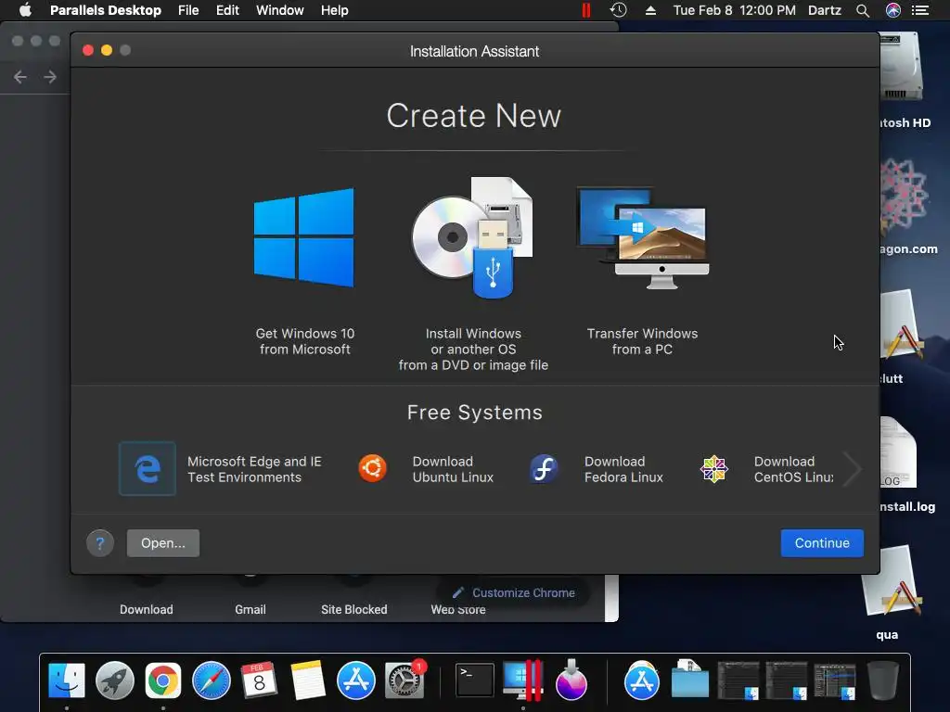Screen dimensions: 950x712
Task: Open Launchpad rocket in the Dock
Action: click(x=114, y=680)
